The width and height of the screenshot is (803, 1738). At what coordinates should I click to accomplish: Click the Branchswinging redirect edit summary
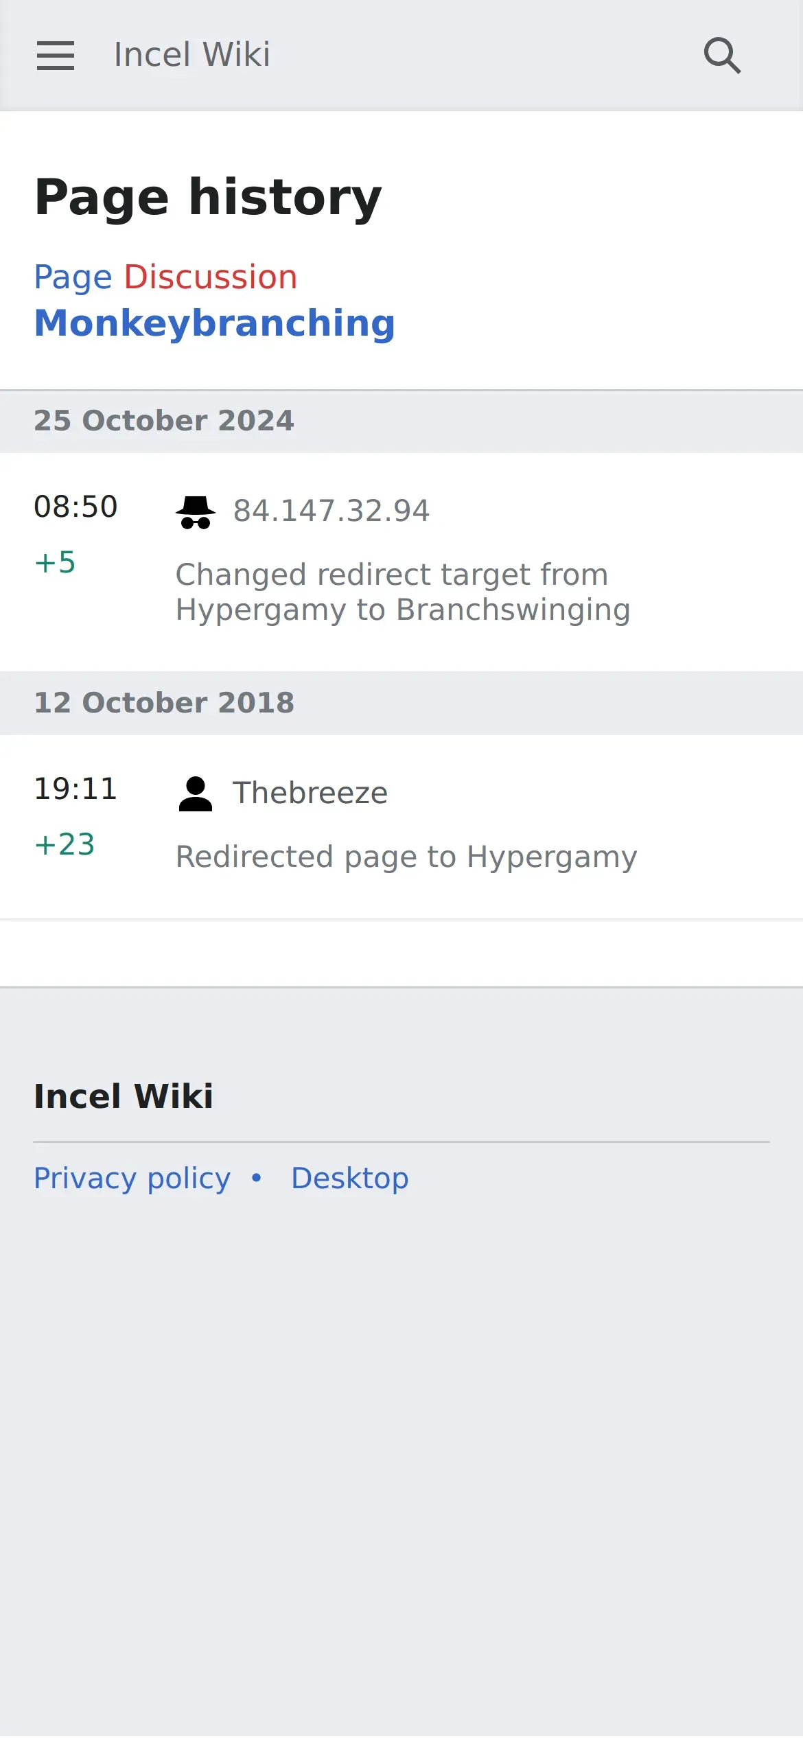click(403, 592)
